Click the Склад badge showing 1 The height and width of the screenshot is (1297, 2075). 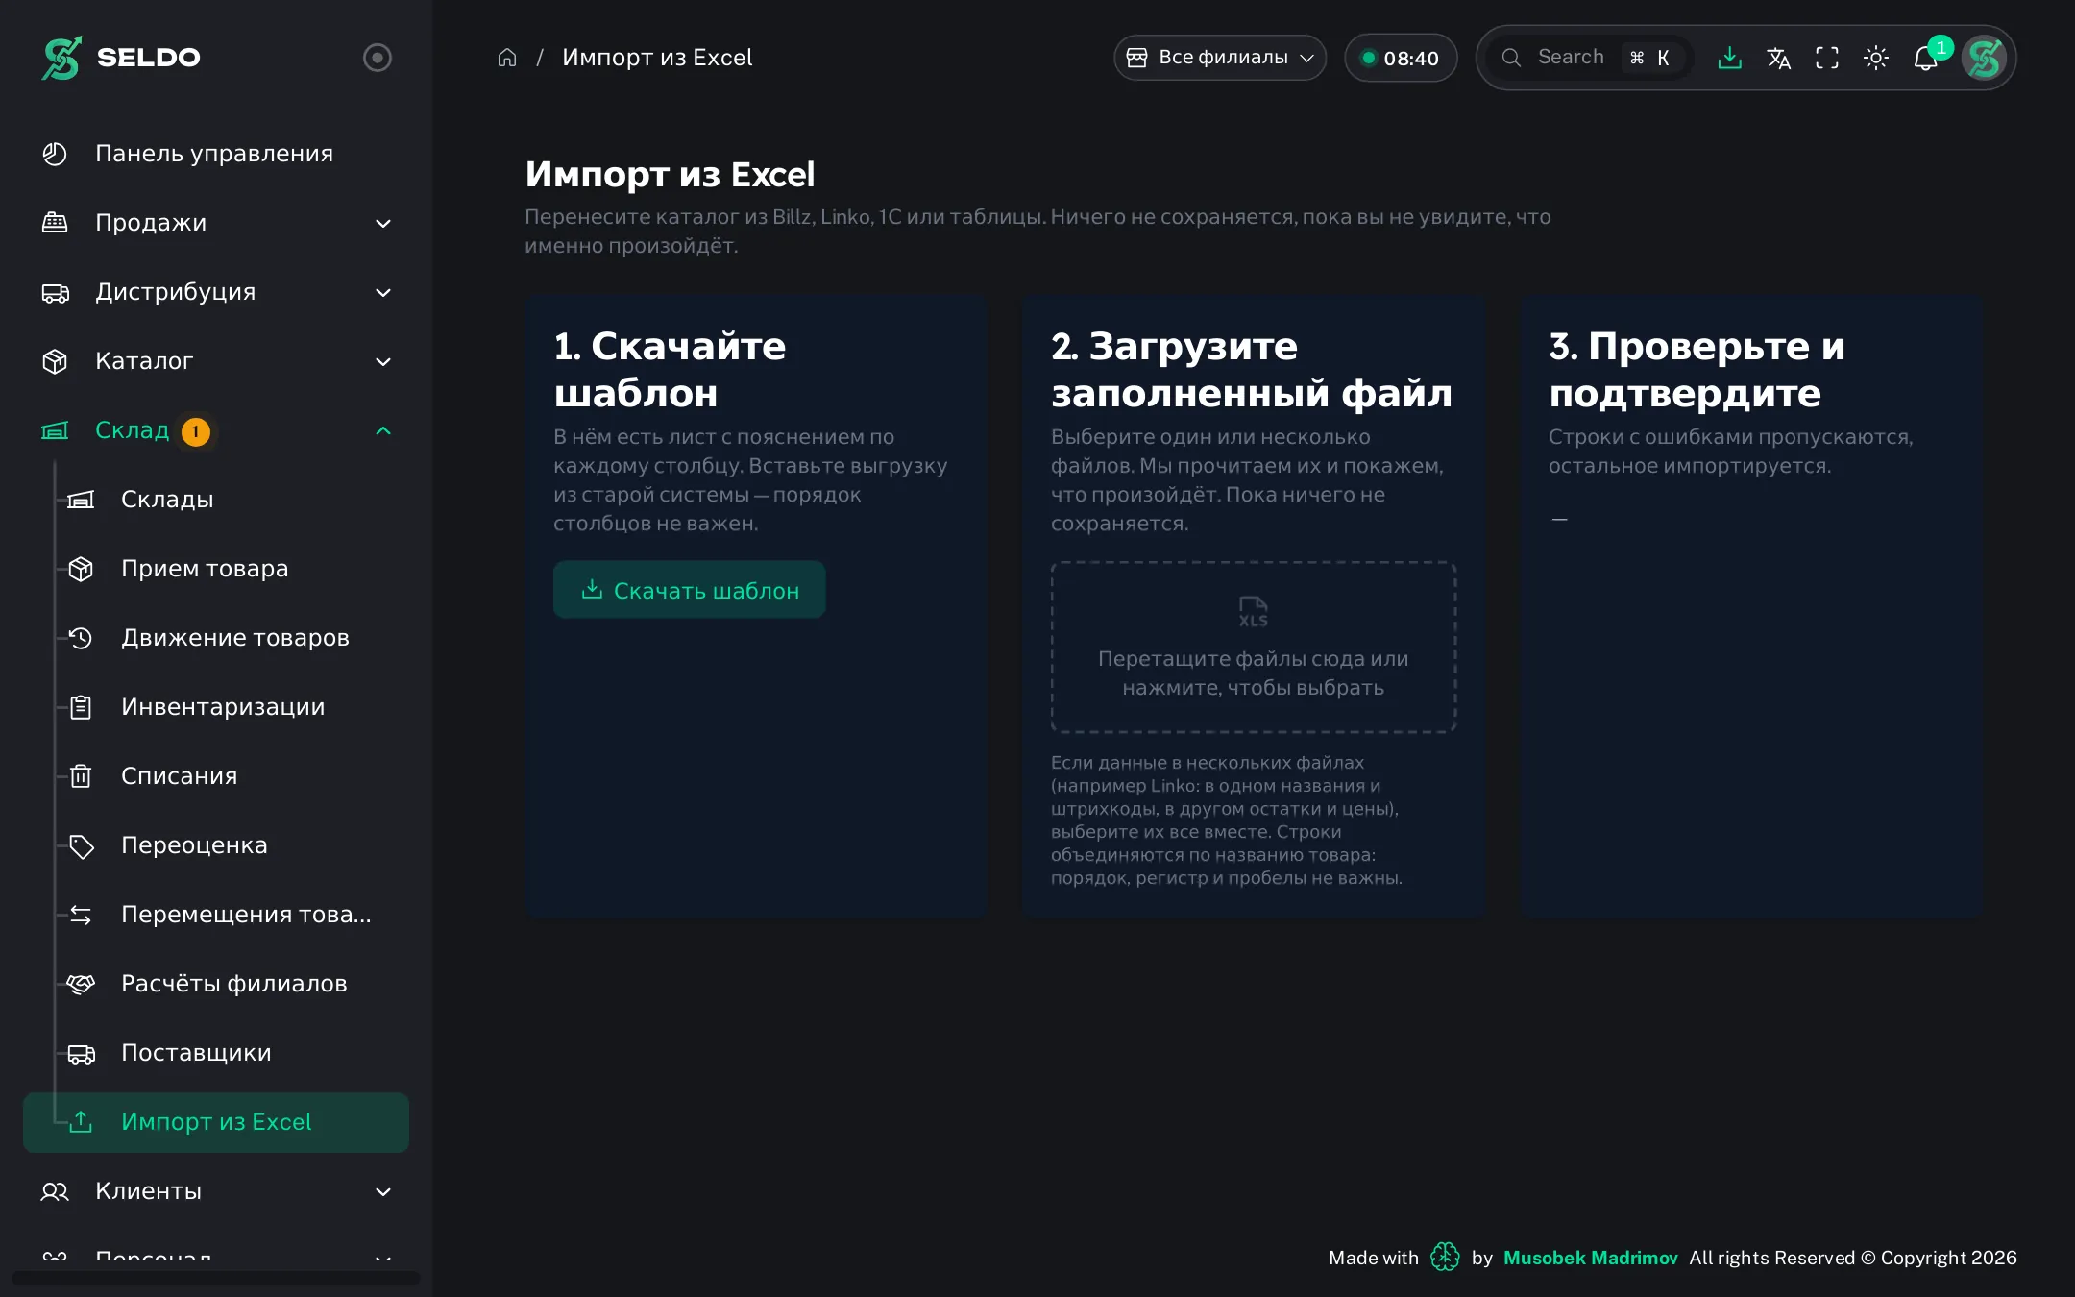[196, 431]
